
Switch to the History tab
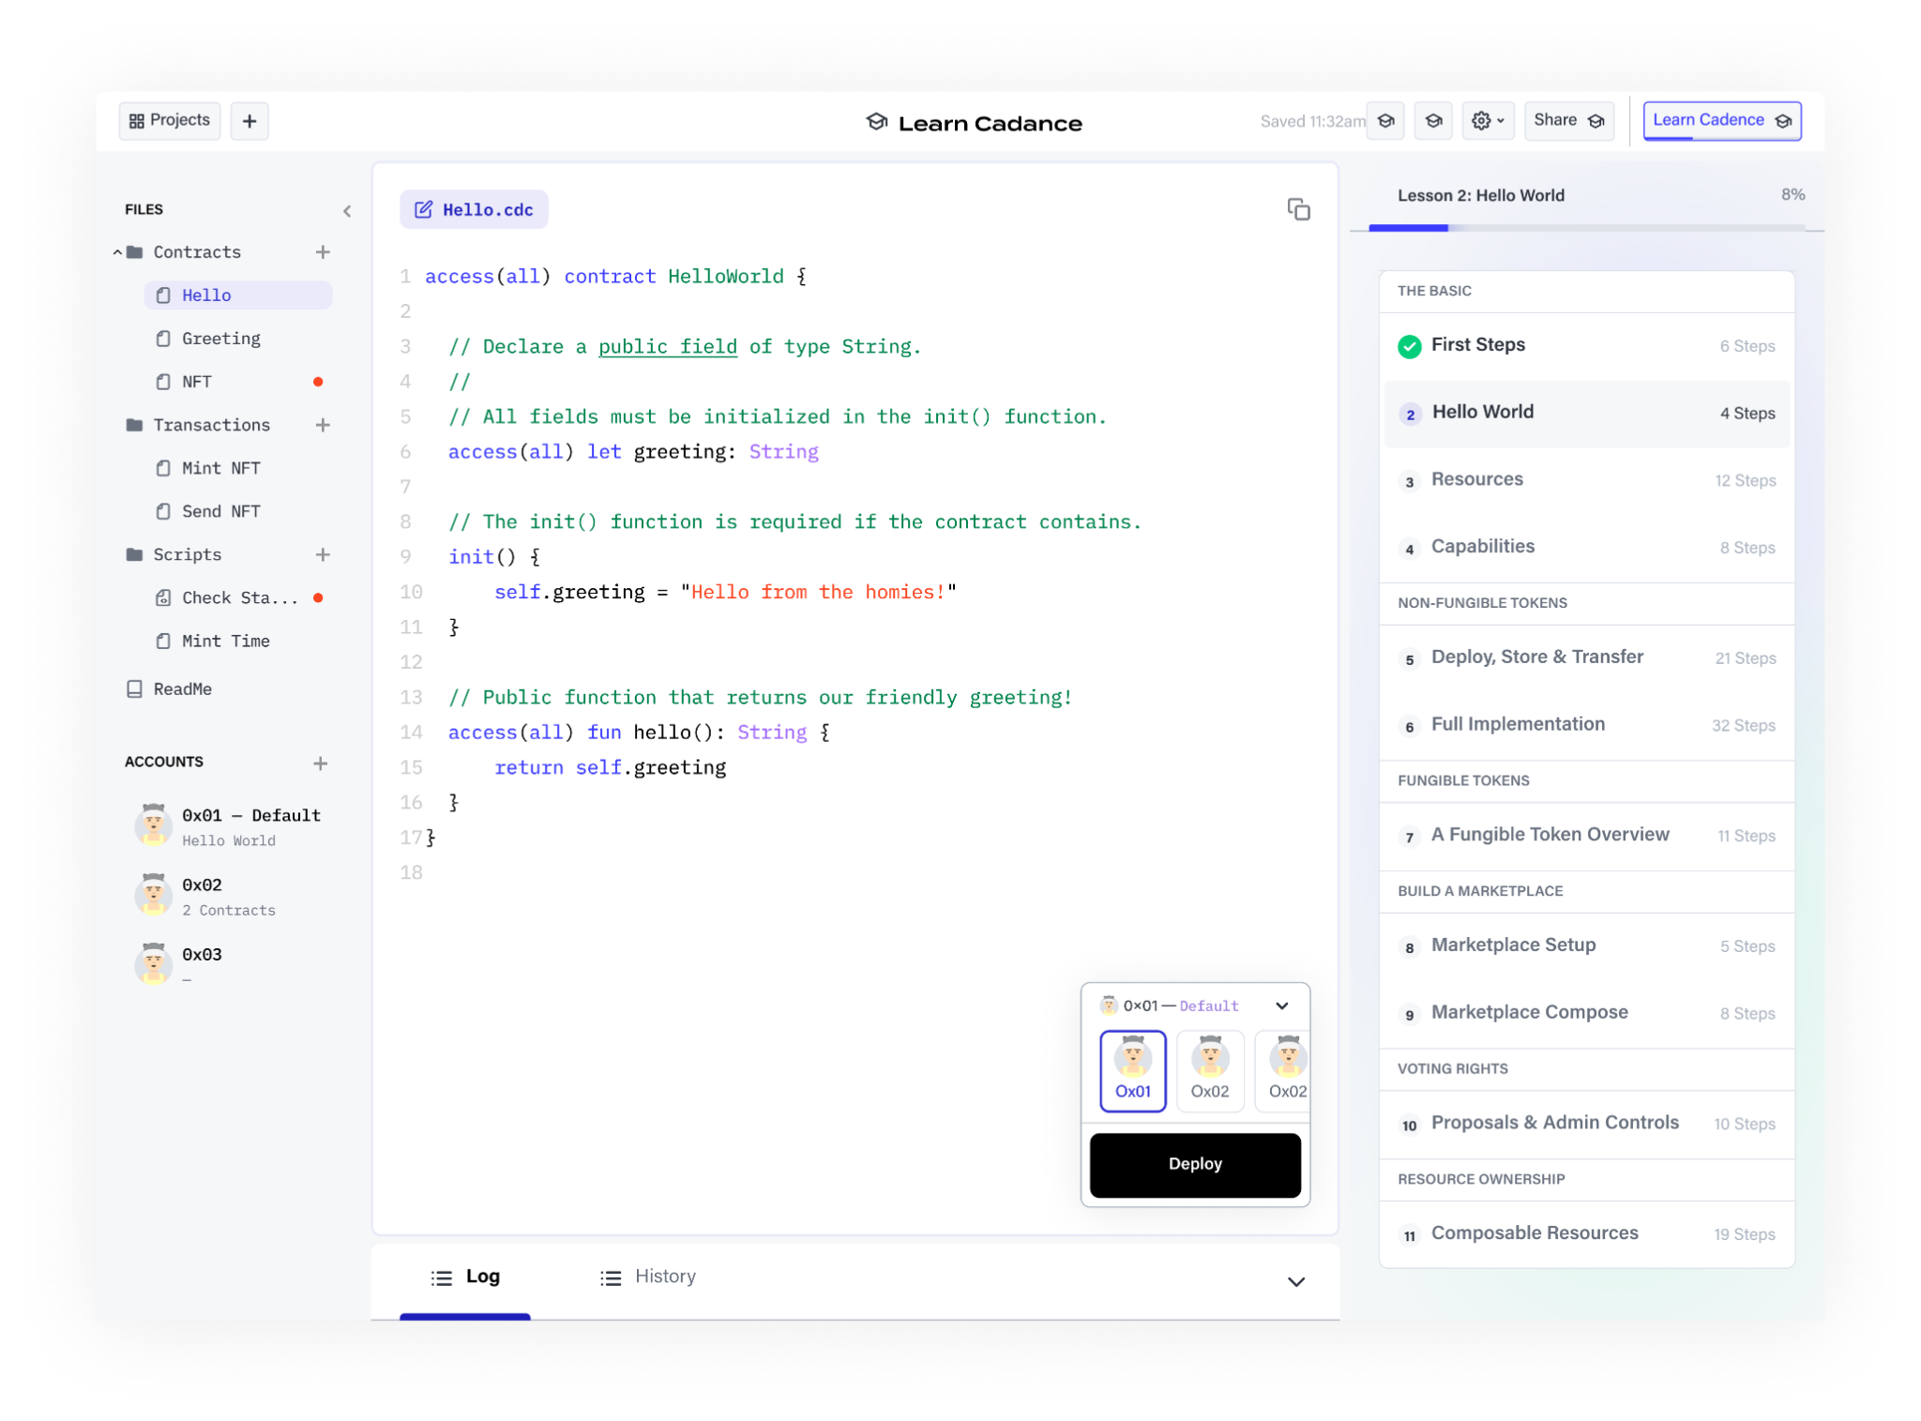pyautogui.click(x=648, y=1277)
